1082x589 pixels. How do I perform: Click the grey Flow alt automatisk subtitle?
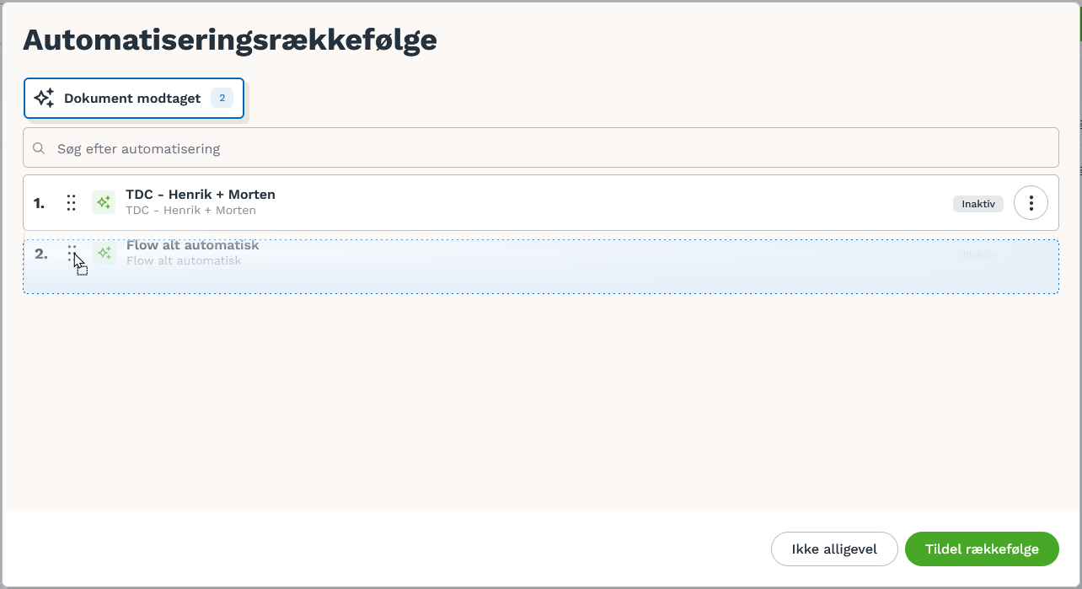coord(184,260)
